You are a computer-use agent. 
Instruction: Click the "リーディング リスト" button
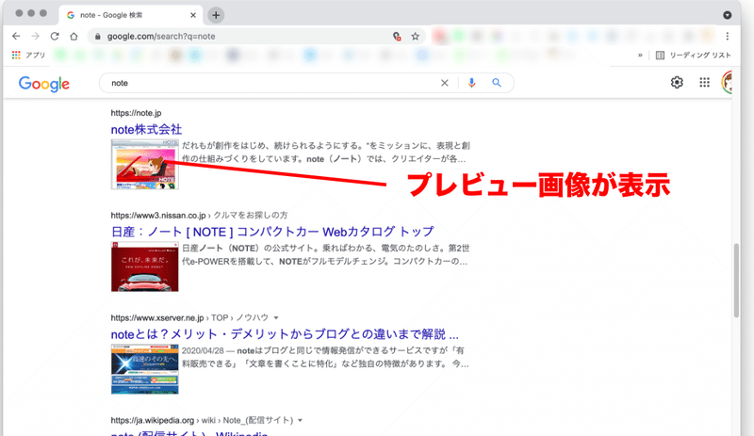[x=693, y=56]
